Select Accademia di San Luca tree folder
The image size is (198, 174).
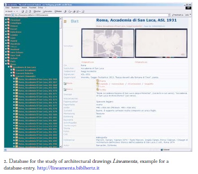pyautogui.click(x=25, y=67)
